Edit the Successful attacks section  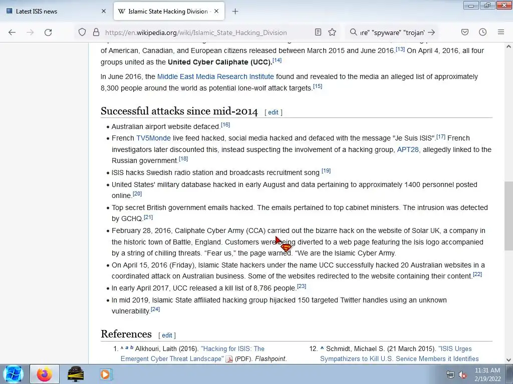[x=273, y=112]
